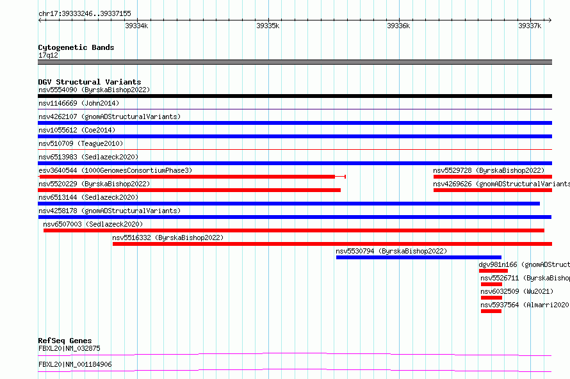This screenshot has height=379, width=570.
Task: Open the dgv981n166 variant label
Action: [x=524, y=264]
